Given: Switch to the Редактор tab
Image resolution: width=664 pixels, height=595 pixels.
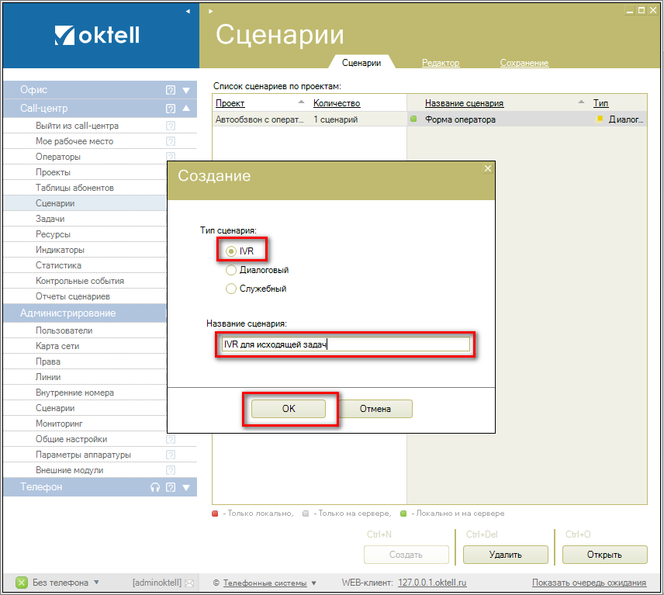Looking at the screenshot, I should pos(441,63).
